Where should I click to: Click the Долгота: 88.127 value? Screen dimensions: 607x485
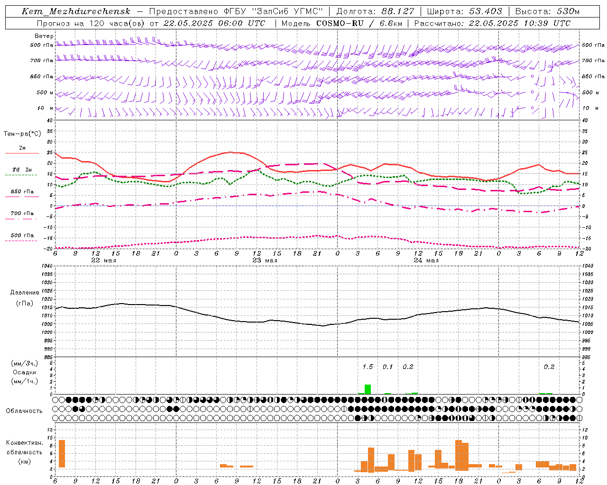click(375, 11)
